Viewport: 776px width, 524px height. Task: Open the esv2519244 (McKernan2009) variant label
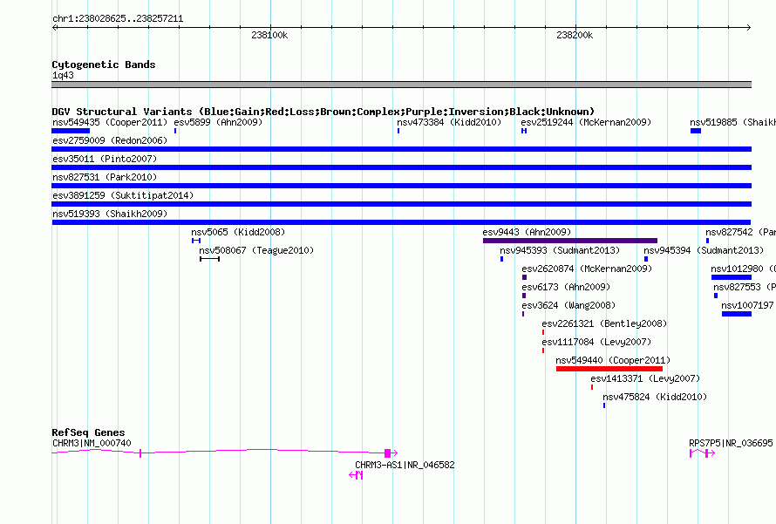tap(586, 122)
